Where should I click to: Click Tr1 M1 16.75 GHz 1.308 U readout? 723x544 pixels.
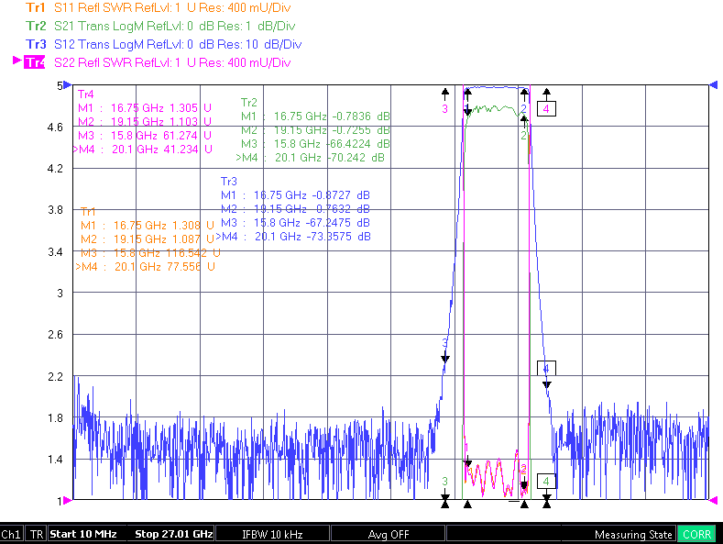pos(148,226)
